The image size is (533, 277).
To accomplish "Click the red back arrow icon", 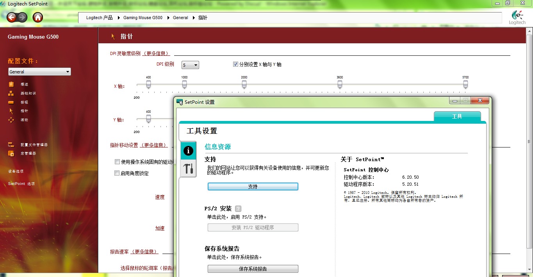I will click(x=12, y=17).
